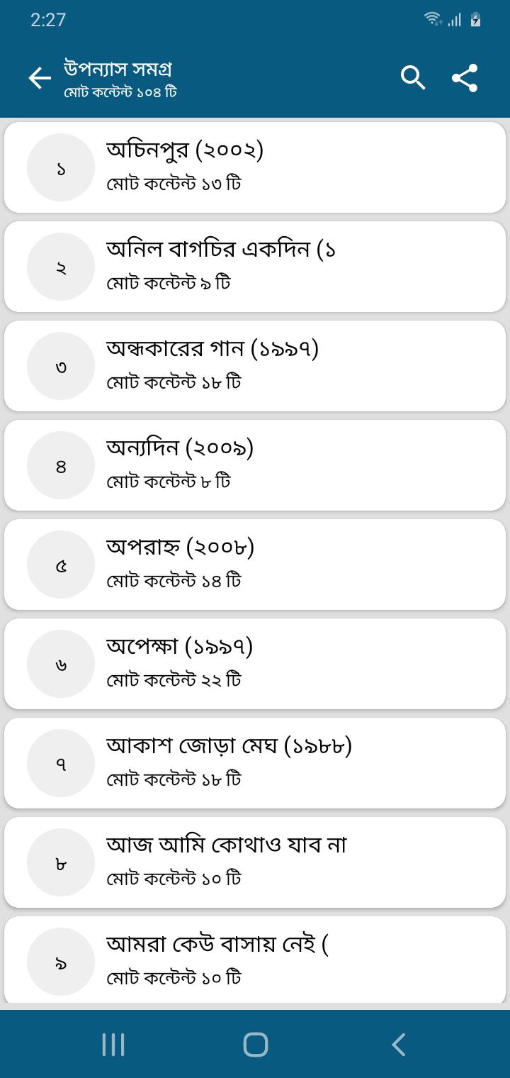Viewport: 510px width, 1078px height.
Task: Open the search icon in header
Action: coord(413,78)
